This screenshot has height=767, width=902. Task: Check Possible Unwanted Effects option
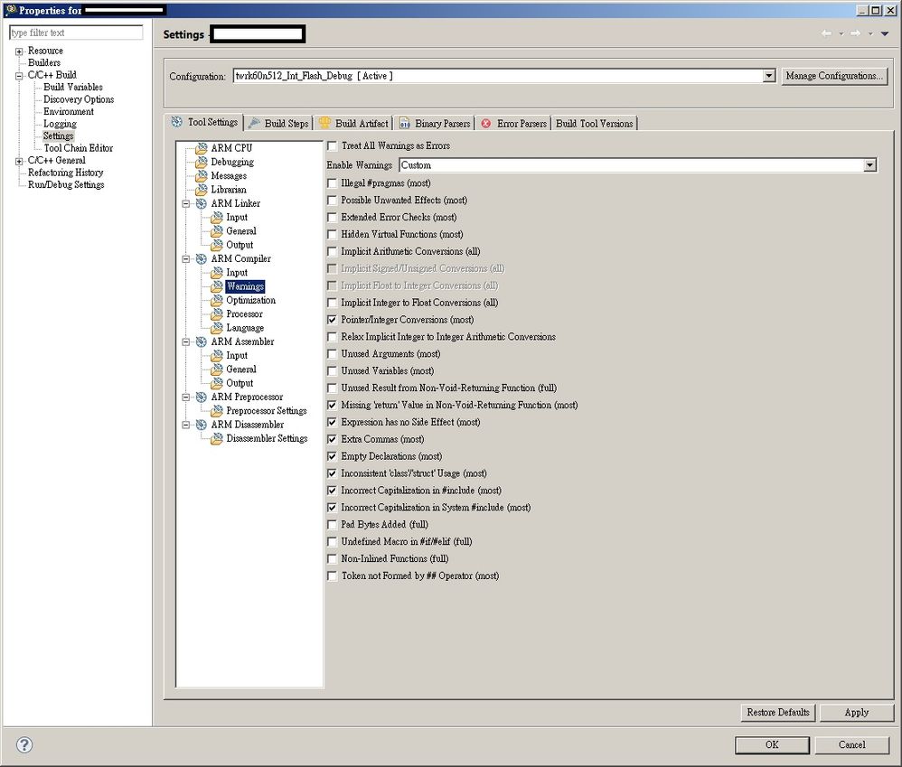pos(332,200)
